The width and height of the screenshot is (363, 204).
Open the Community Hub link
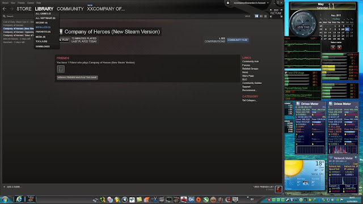point(250,62)
